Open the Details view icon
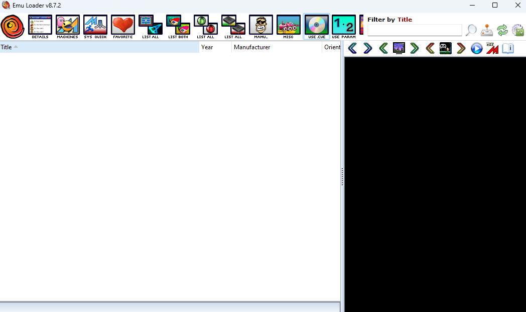This screenshot has width=526, height=312. (40, 25)
